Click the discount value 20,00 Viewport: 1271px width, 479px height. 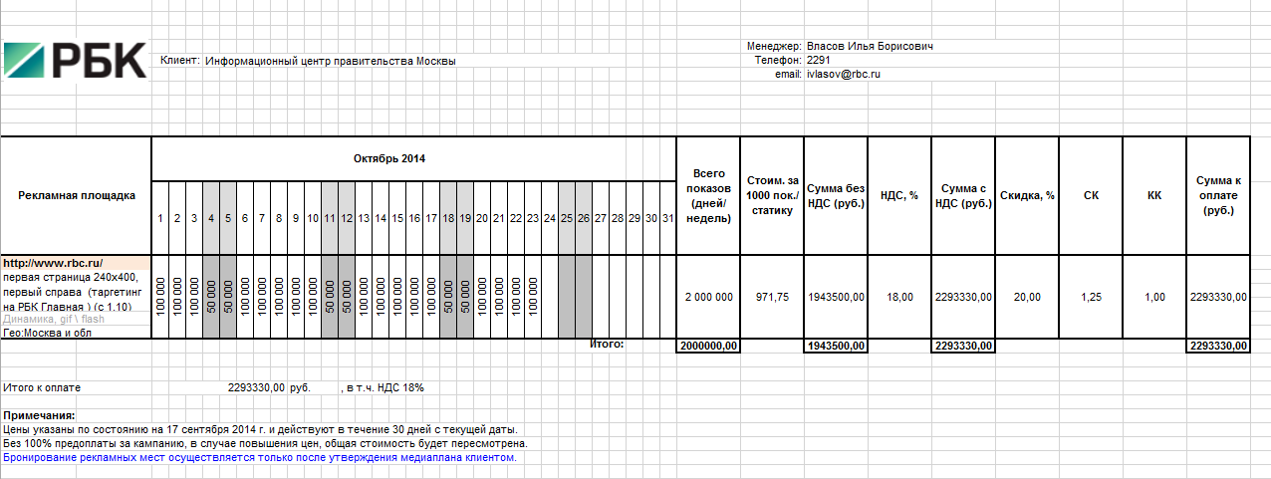point(1027,297)
